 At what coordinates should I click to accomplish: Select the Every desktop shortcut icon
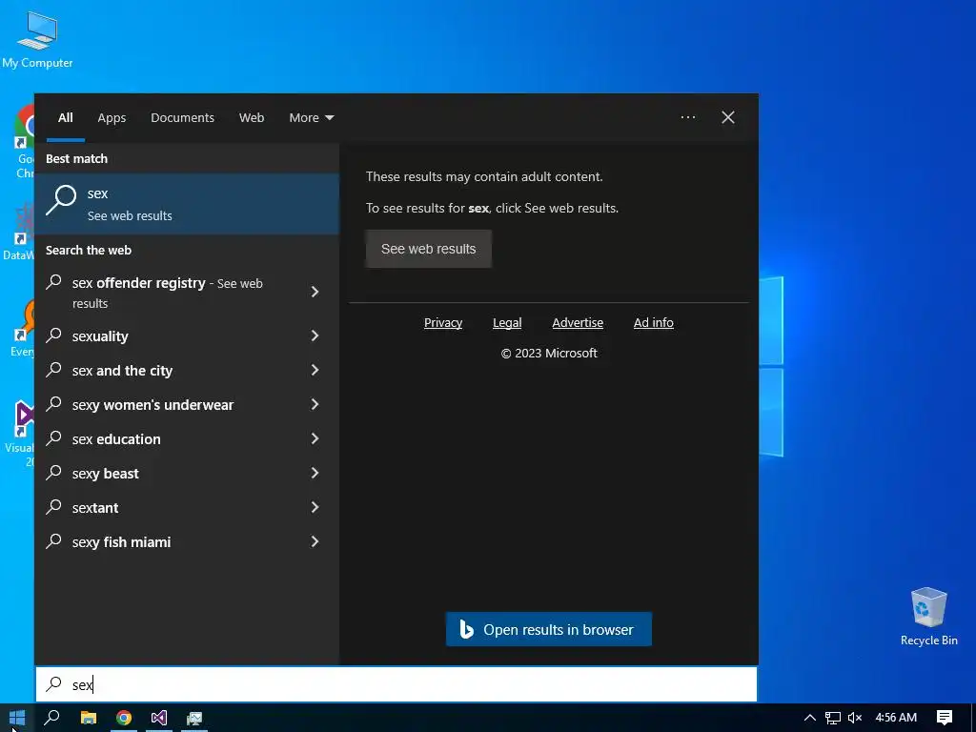(23, 328)
